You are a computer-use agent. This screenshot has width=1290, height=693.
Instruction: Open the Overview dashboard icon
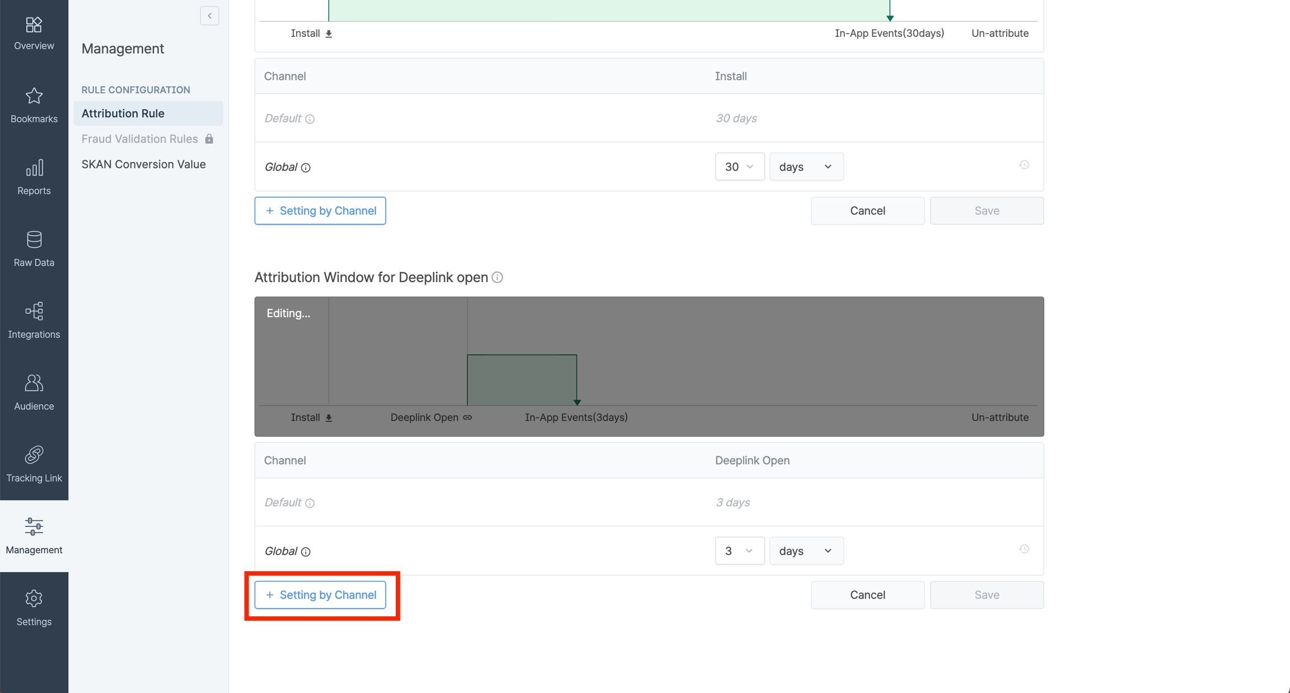click(x=34, y=25)
